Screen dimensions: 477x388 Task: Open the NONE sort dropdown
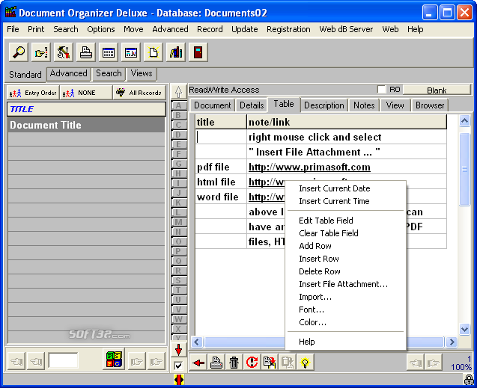pyautogui.click(x=86, y=93)
